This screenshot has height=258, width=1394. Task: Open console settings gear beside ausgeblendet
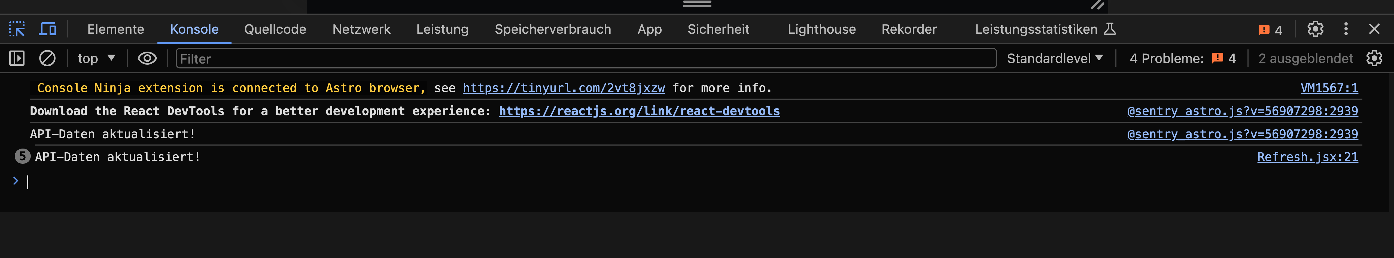click(x=1374, y=58)
